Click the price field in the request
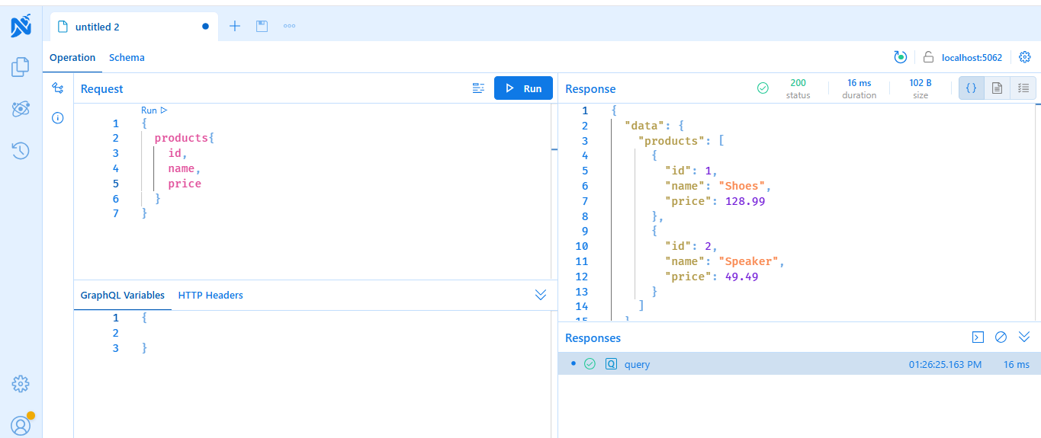This screenshot has width=1041, height=438. (x=185, y=184)
